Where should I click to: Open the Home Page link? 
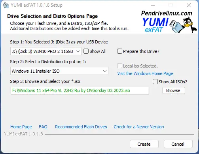point(21,127)
